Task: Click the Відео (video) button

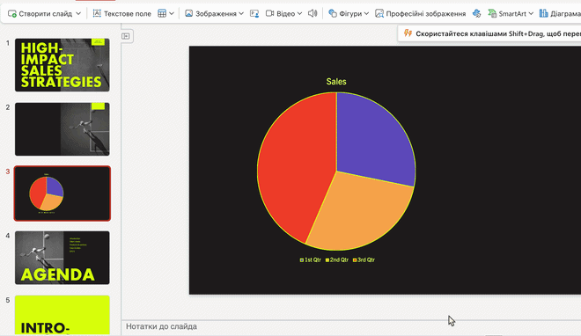Action: (280, 14)
